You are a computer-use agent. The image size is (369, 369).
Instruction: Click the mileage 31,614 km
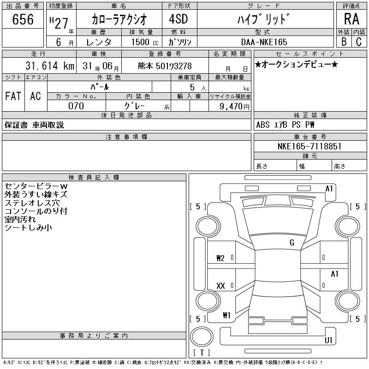(x=50, y=65)
